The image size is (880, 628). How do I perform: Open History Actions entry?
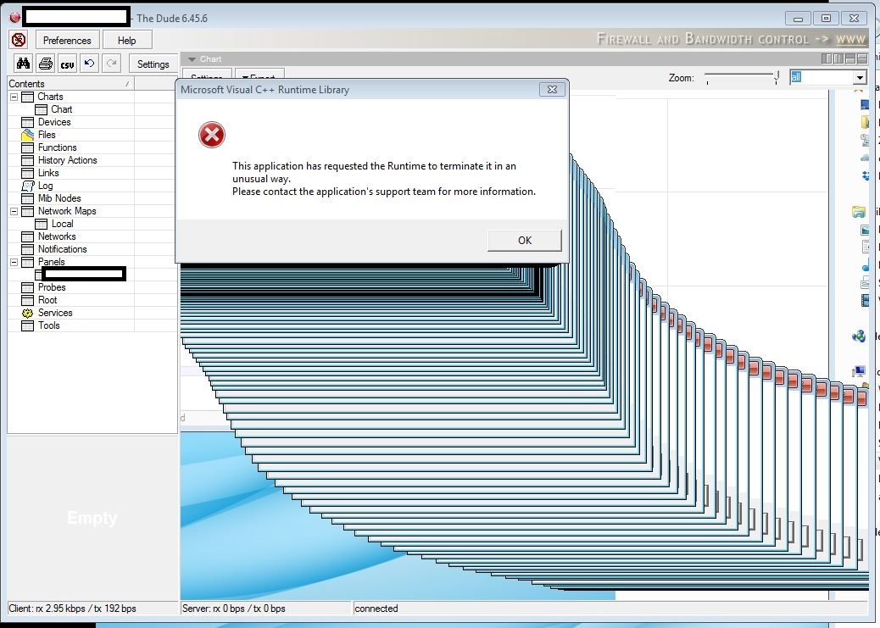click(x=67, y=160)
